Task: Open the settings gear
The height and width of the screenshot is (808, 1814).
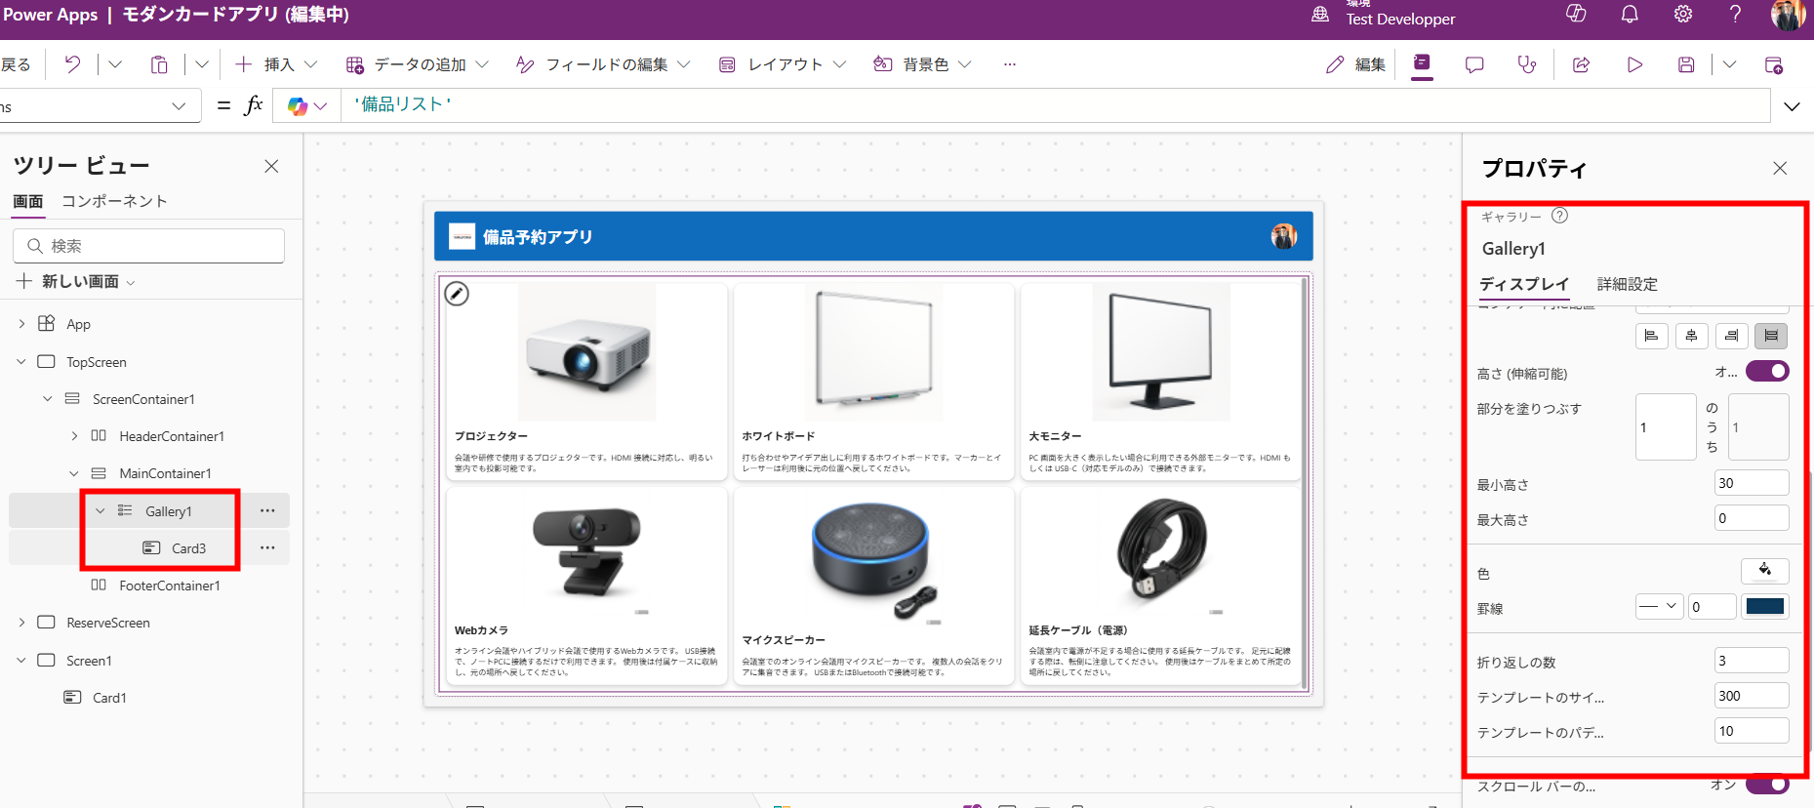Action: (1683, 14)
